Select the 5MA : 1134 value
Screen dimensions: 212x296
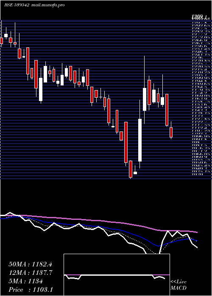coord(25,281)
